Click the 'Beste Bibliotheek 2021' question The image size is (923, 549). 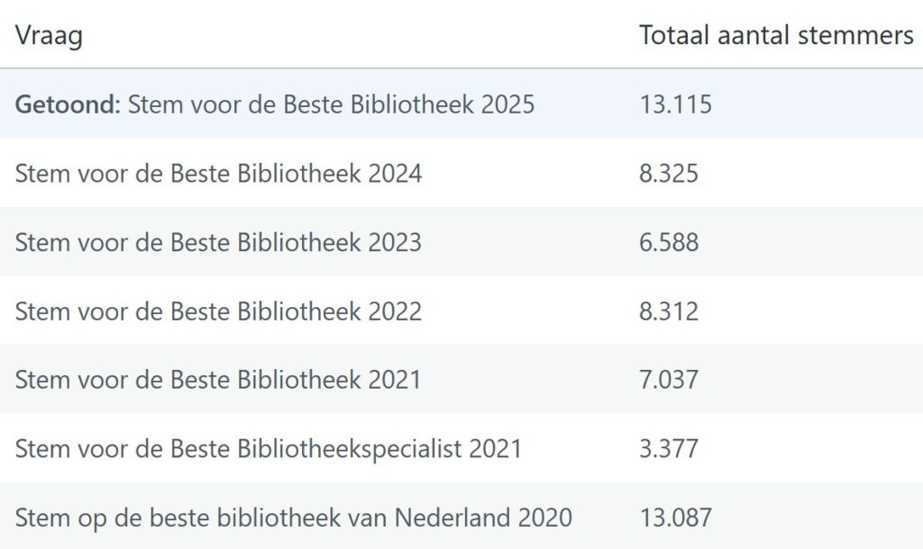[x=218, y=380]
